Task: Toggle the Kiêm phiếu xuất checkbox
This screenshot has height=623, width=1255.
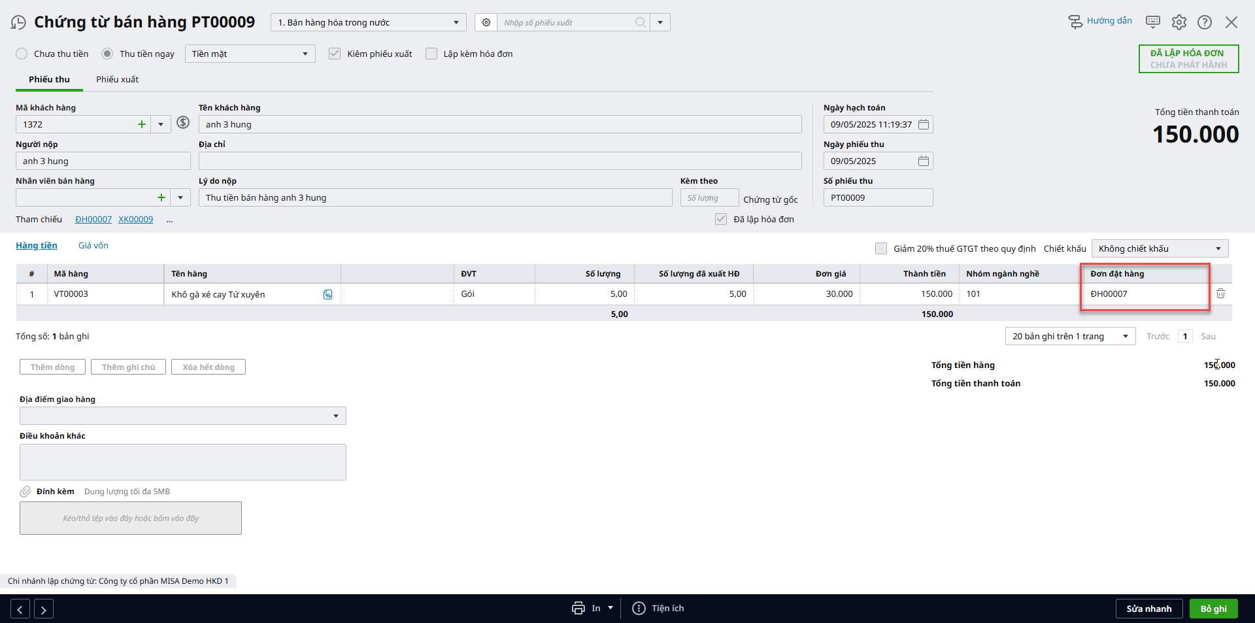Action: click(x=335, y=54)
